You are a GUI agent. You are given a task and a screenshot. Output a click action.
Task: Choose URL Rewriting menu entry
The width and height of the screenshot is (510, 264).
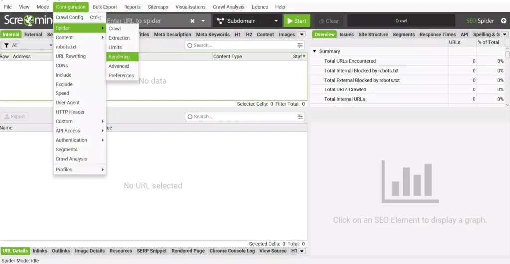point(79,56)
